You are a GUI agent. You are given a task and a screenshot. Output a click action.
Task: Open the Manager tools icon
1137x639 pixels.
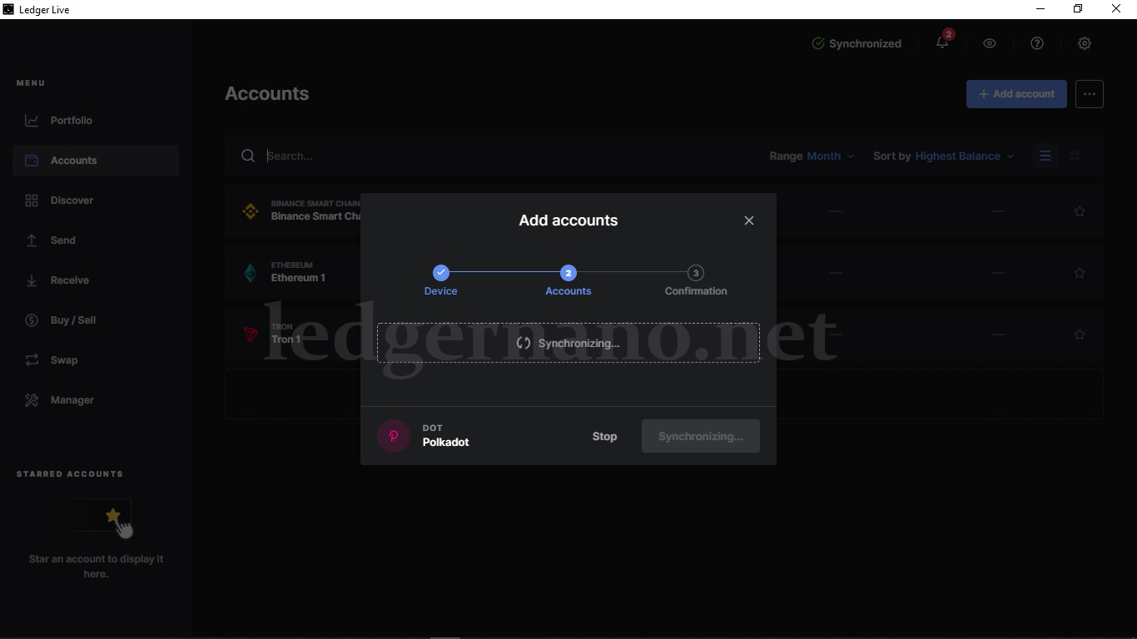tap(32, 400)
